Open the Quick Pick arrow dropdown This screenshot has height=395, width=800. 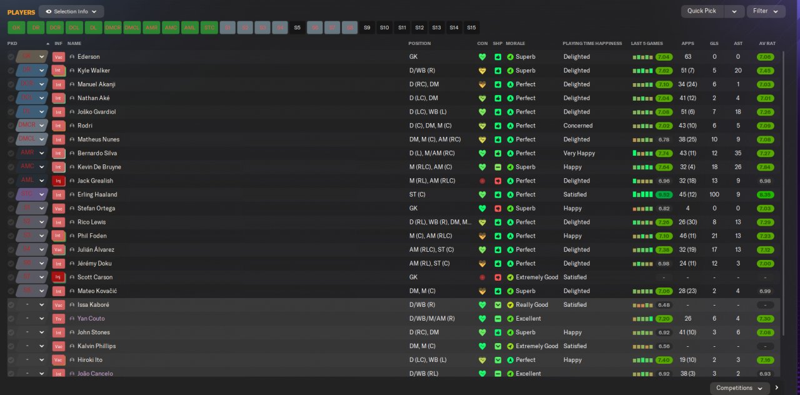pos(734,11)
